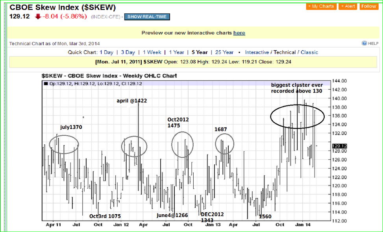Click the + My Charts button
383x232 pixels.
click(x=321, y=6)
